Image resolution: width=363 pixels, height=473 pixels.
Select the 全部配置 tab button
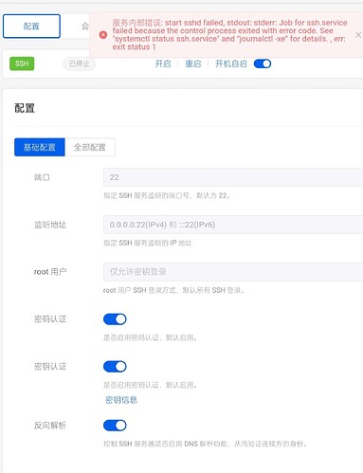(x=90, y=147)
